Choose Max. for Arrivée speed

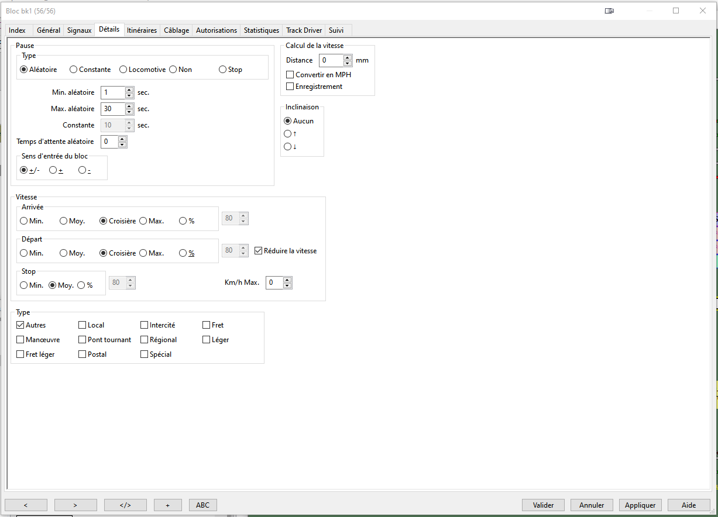[x=143, y=221]
